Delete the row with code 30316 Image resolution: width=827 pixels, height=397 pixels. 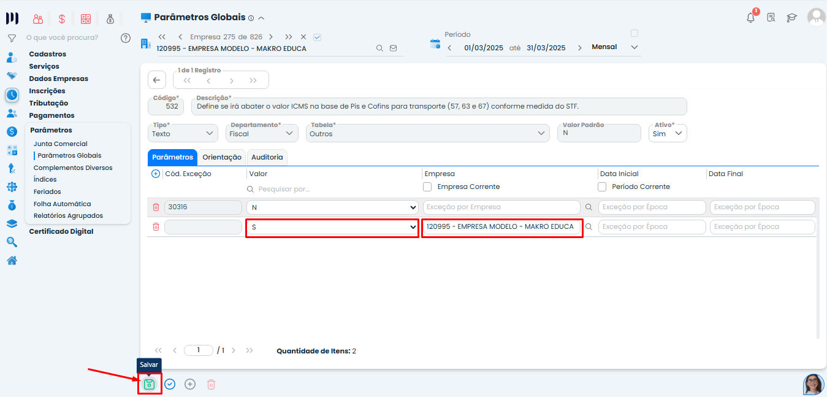[156, 207]
